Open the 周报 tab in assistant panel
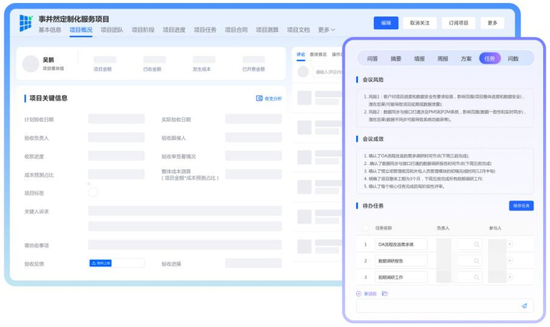550x327 pixels. 443,58
